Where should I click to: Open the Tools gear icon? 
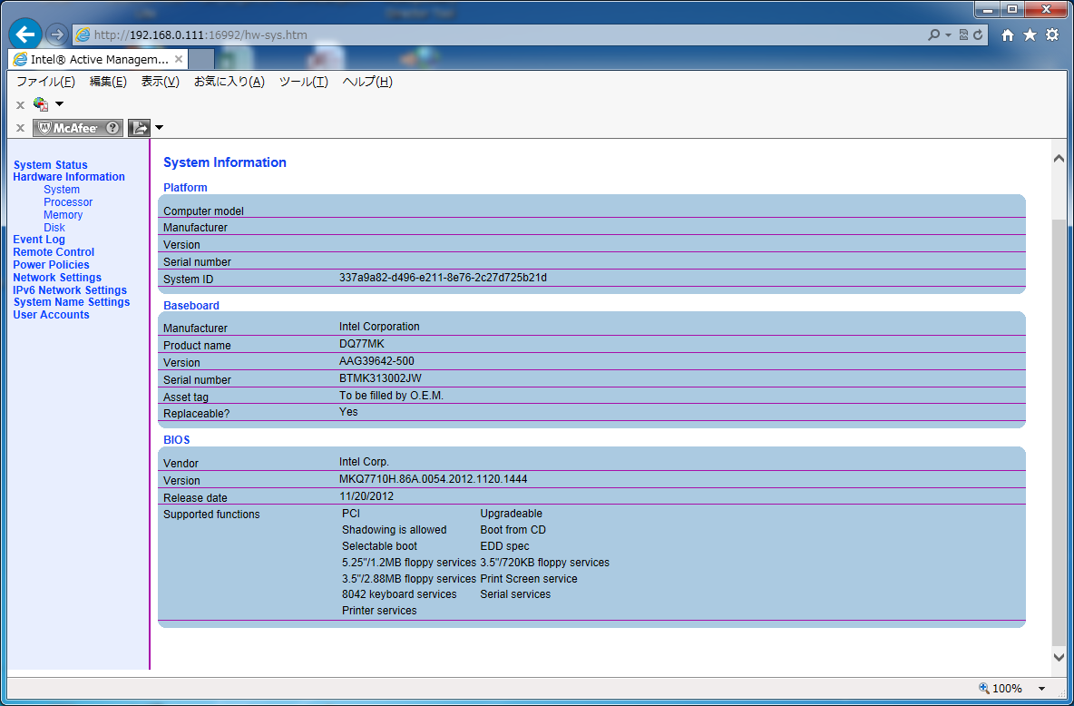click(1052, 35)
